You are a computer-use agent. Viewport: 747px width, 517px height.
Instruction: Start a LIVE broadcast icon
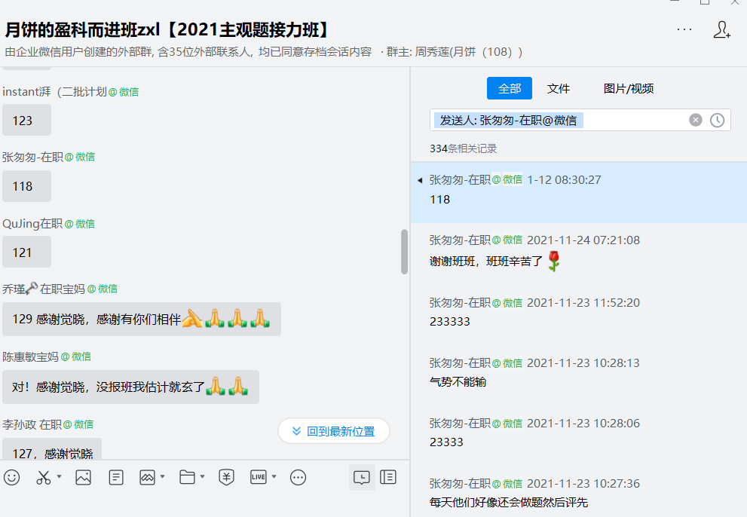259,477
